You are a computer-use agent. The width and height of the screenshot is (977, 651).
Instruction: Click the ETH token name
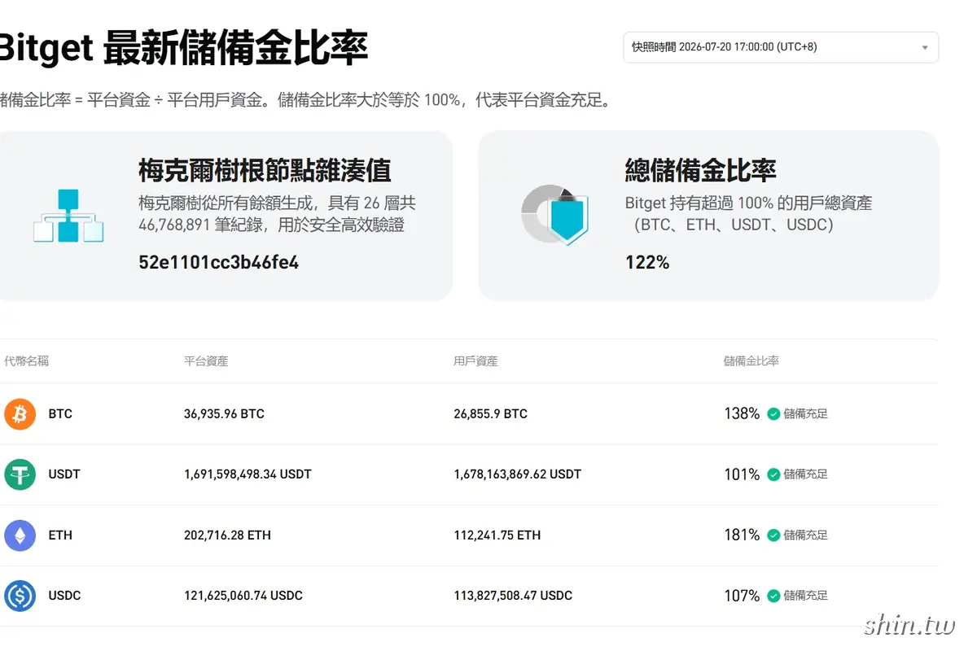(60, 535)
